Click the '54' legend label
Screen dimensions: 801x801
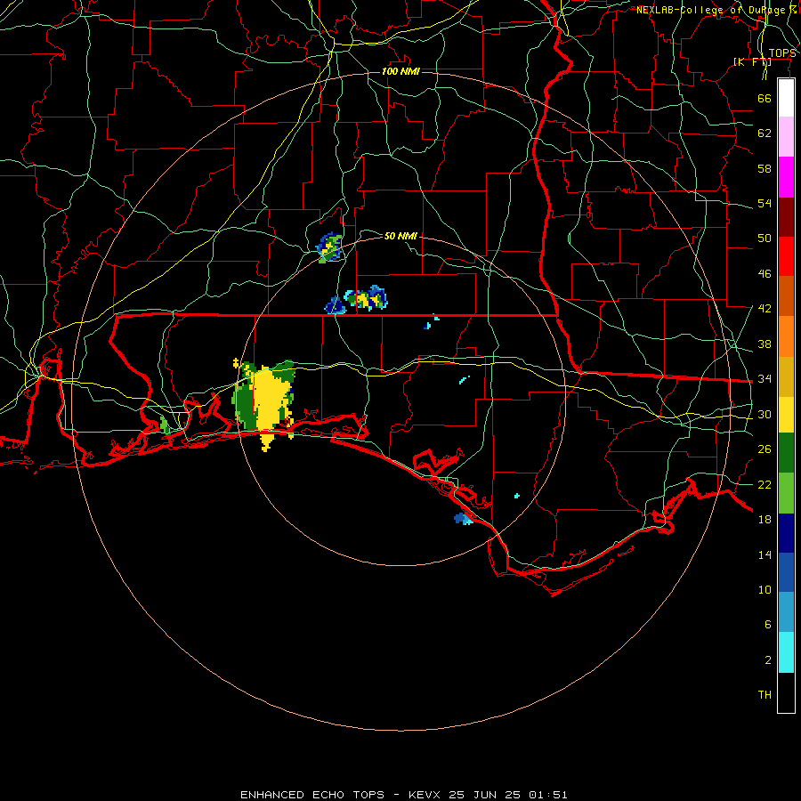(765, 203)
